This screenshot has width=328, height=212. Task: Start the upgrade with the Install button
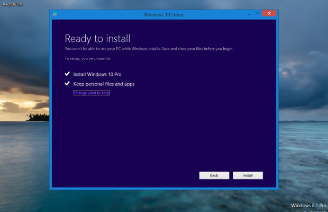pos(248,175)
